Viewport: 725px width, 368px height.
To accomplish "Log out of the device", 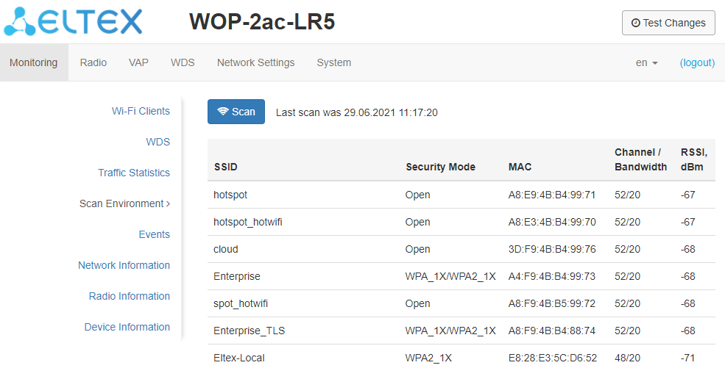I will [x=697, y=62].
